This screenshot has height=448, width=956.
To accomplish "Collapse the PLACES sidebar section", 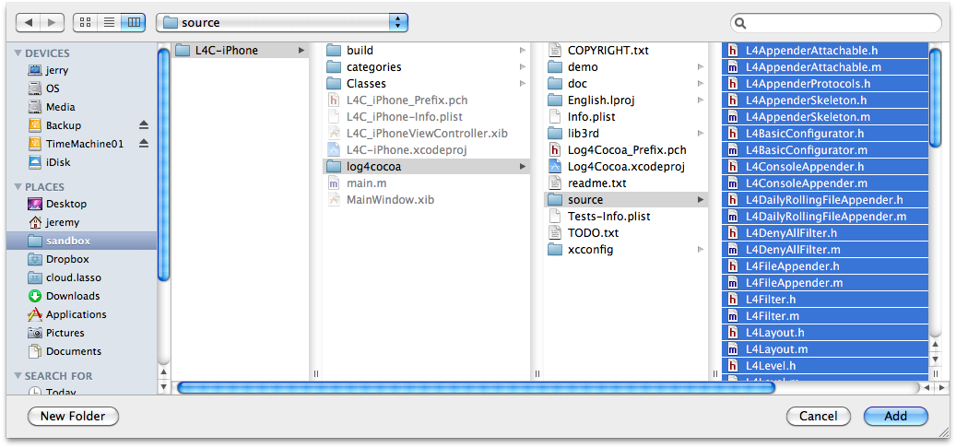I will 18,187.
